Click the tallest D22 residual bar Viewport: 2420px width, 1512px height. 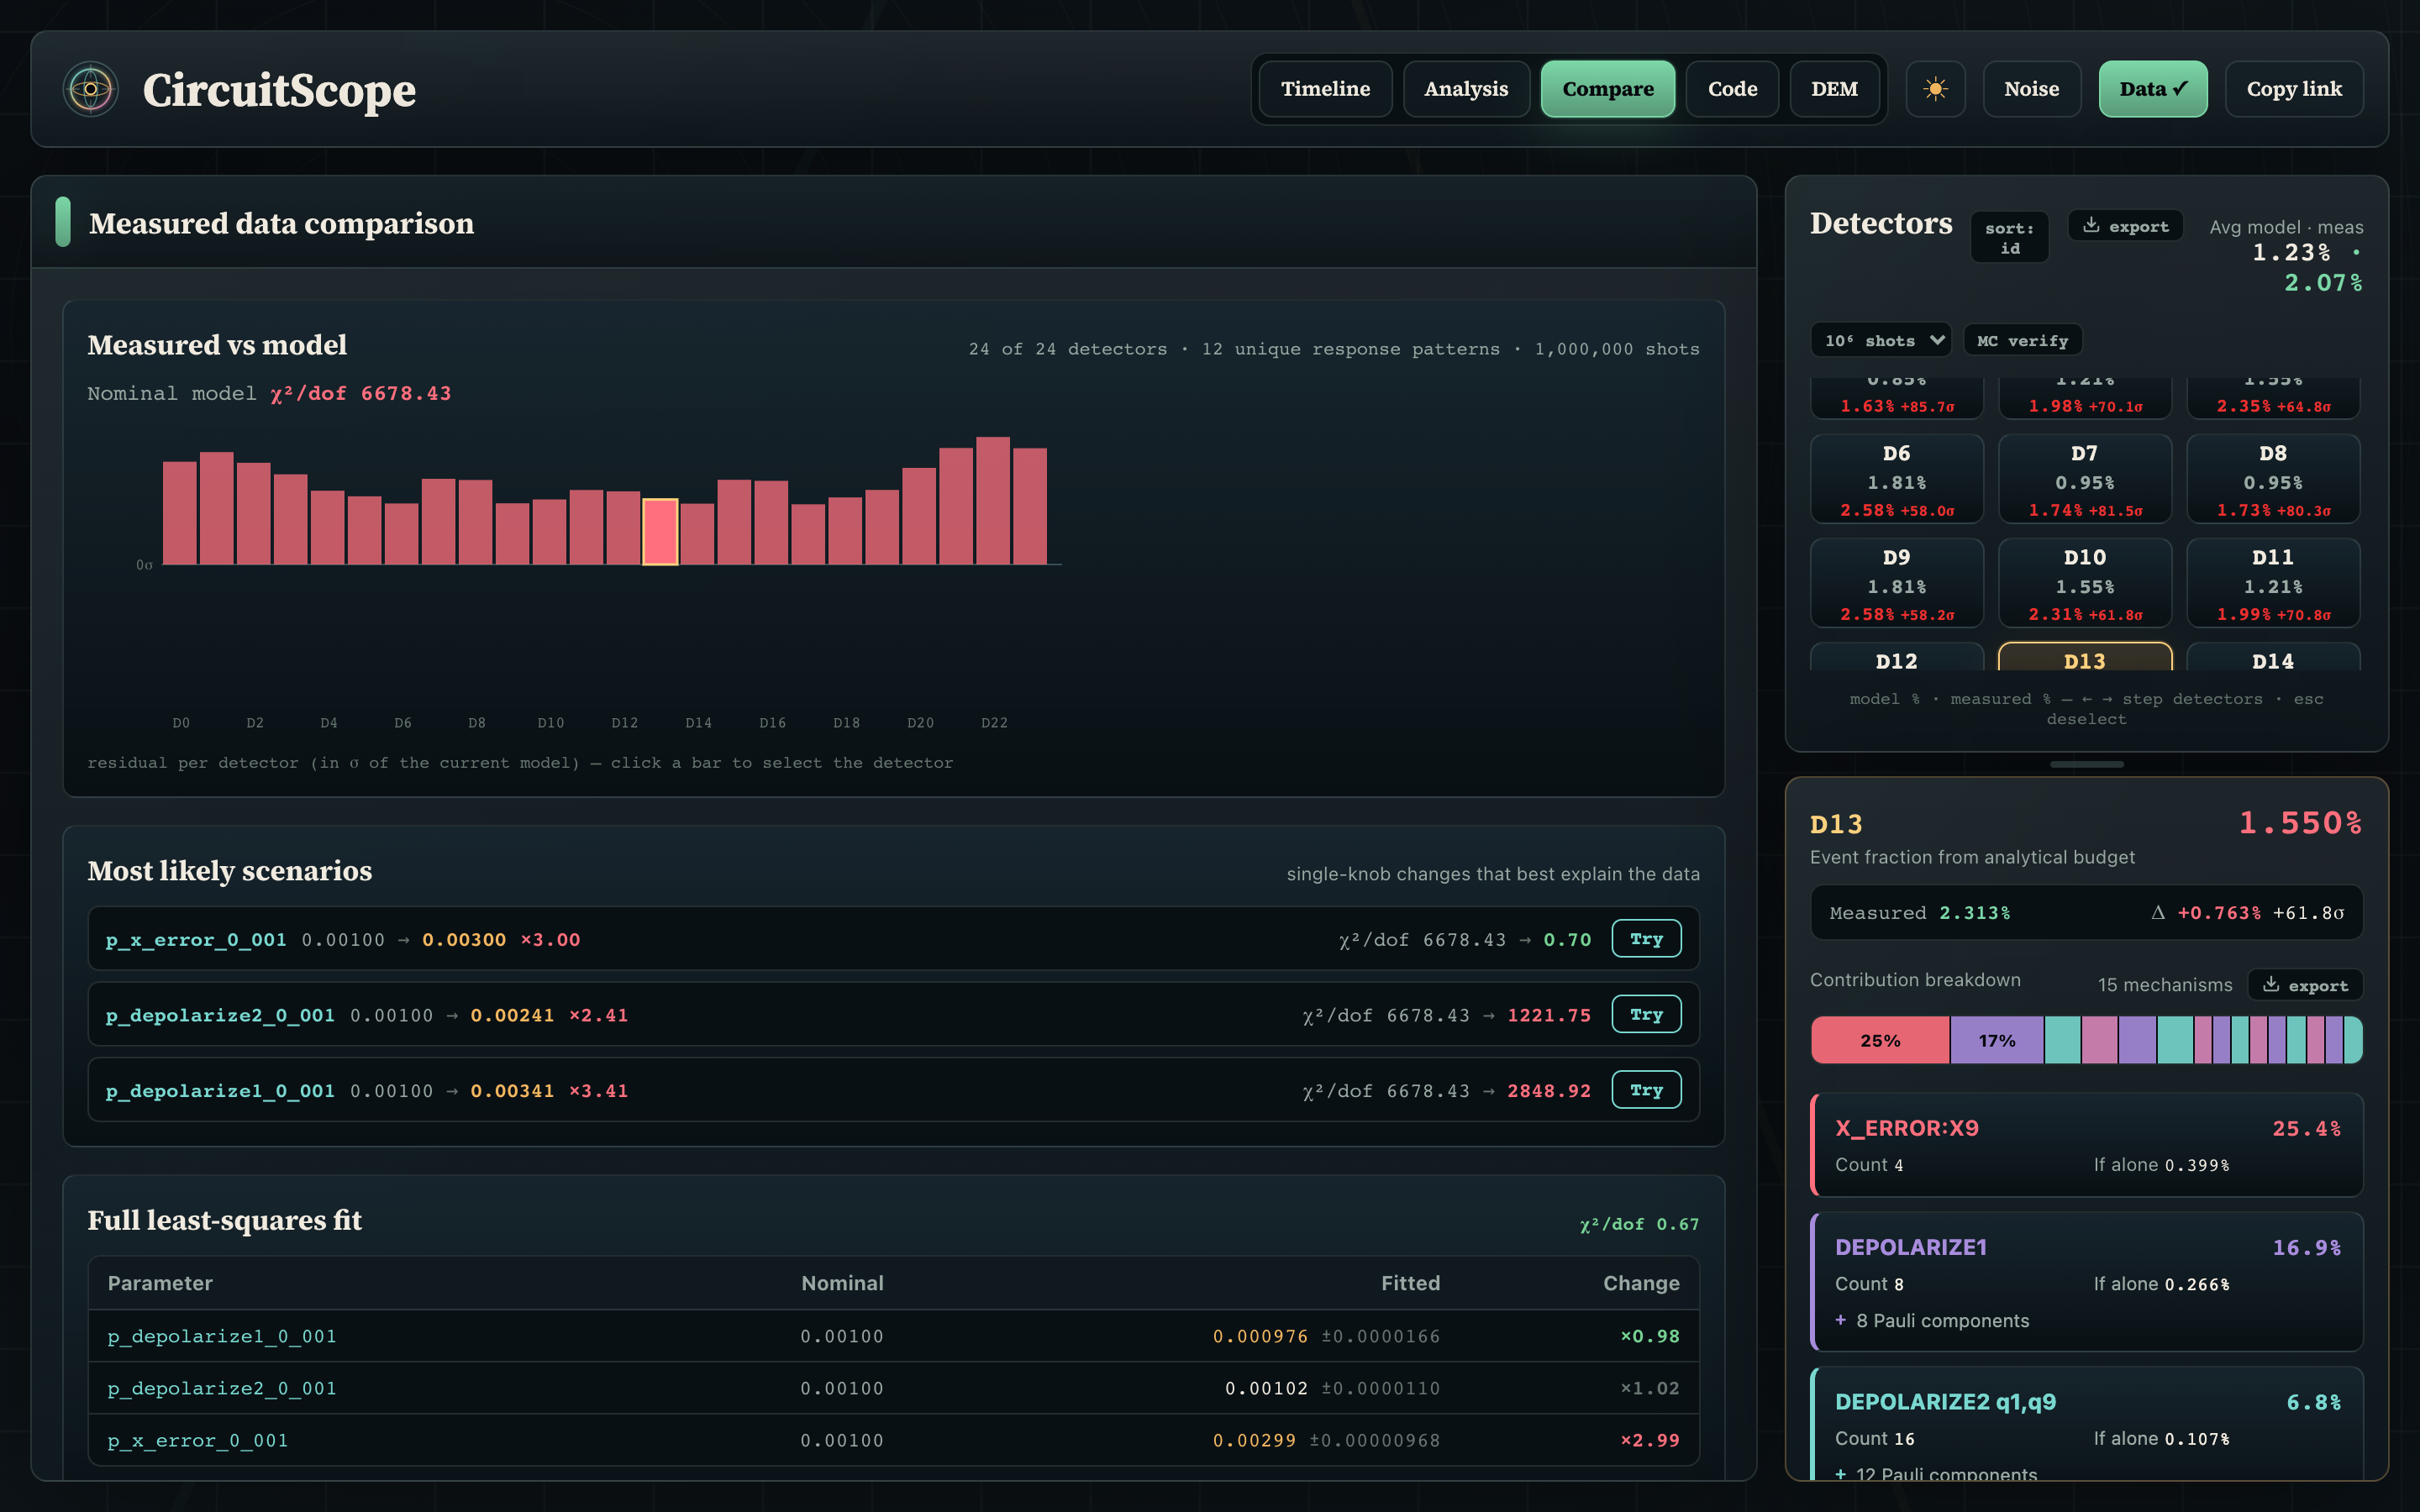(993, 501)
